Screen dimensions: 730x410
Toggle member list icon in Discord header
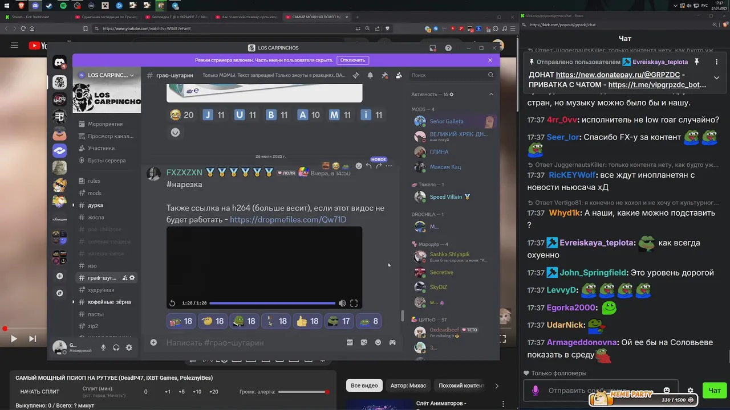[399, 75]
